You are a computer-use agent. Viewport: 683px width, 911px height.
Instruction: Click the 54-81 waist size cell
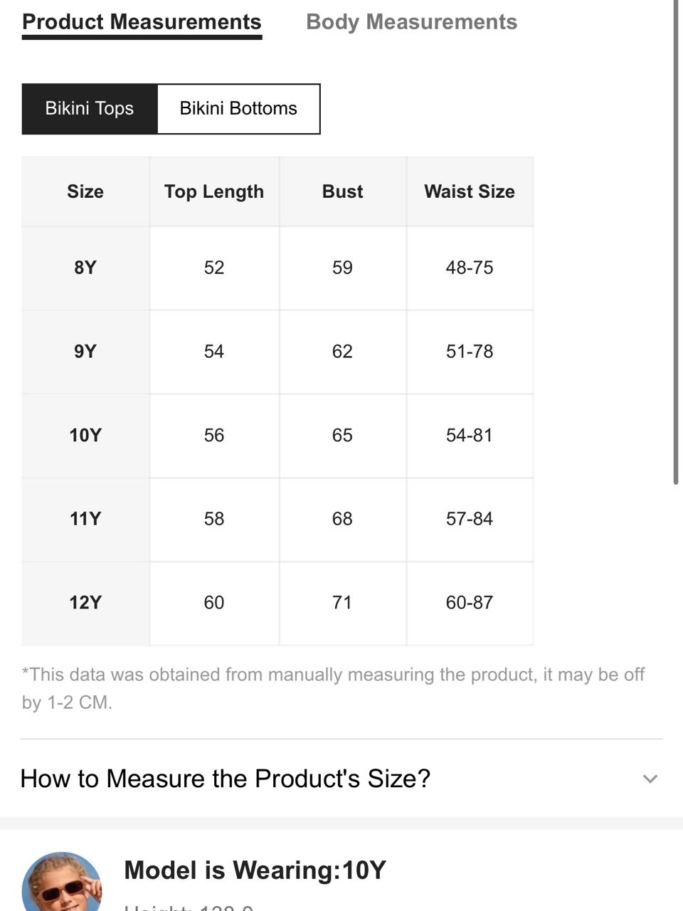tap(470, 436)
